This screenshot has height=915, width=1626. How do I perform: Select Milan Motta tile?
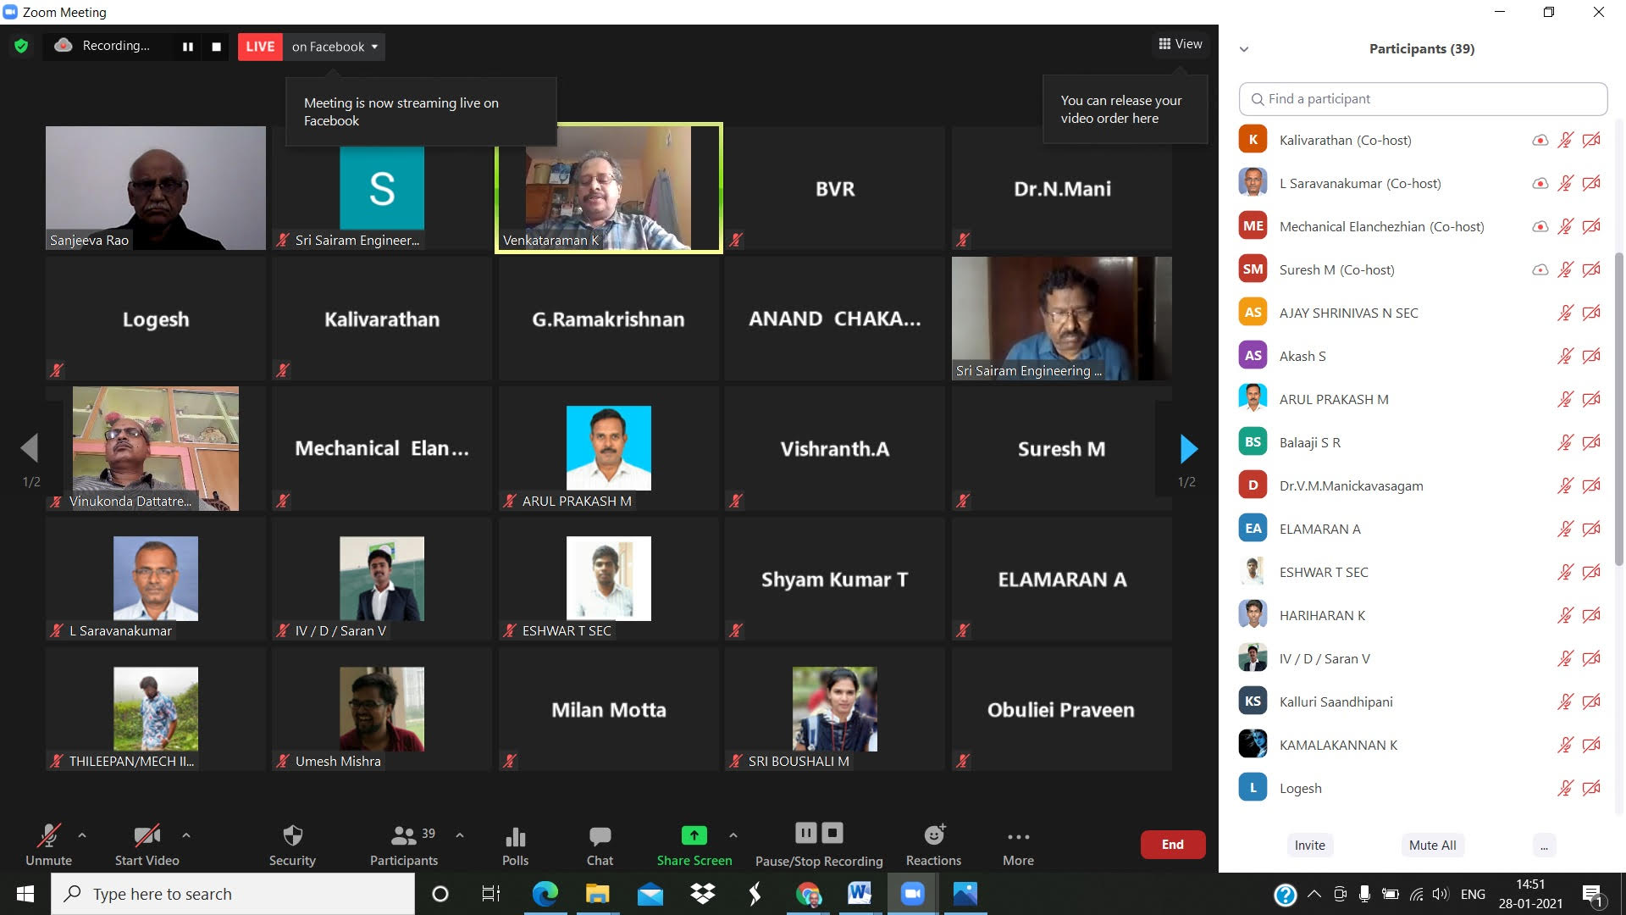tap(608, 710)
